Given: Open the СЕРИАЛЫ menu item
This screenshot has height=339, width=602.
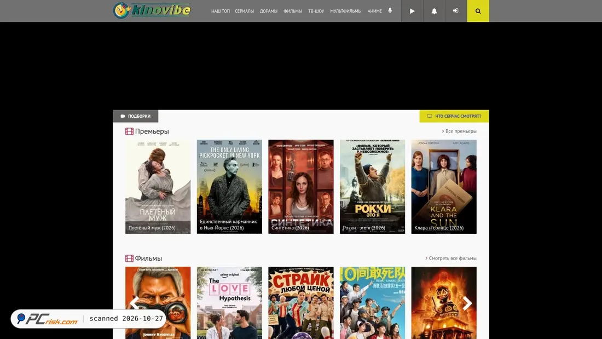Looking at the screenshot, I should [244, 11].
